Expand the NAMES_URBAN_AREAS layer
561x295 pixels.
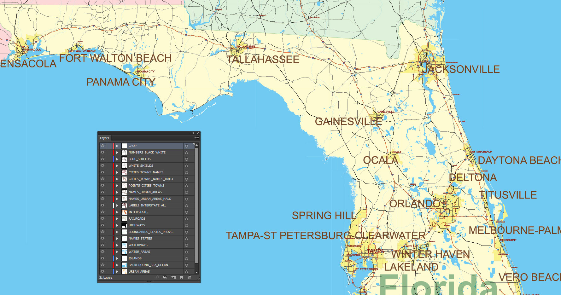pyautogui.click(x=117, y=192)
